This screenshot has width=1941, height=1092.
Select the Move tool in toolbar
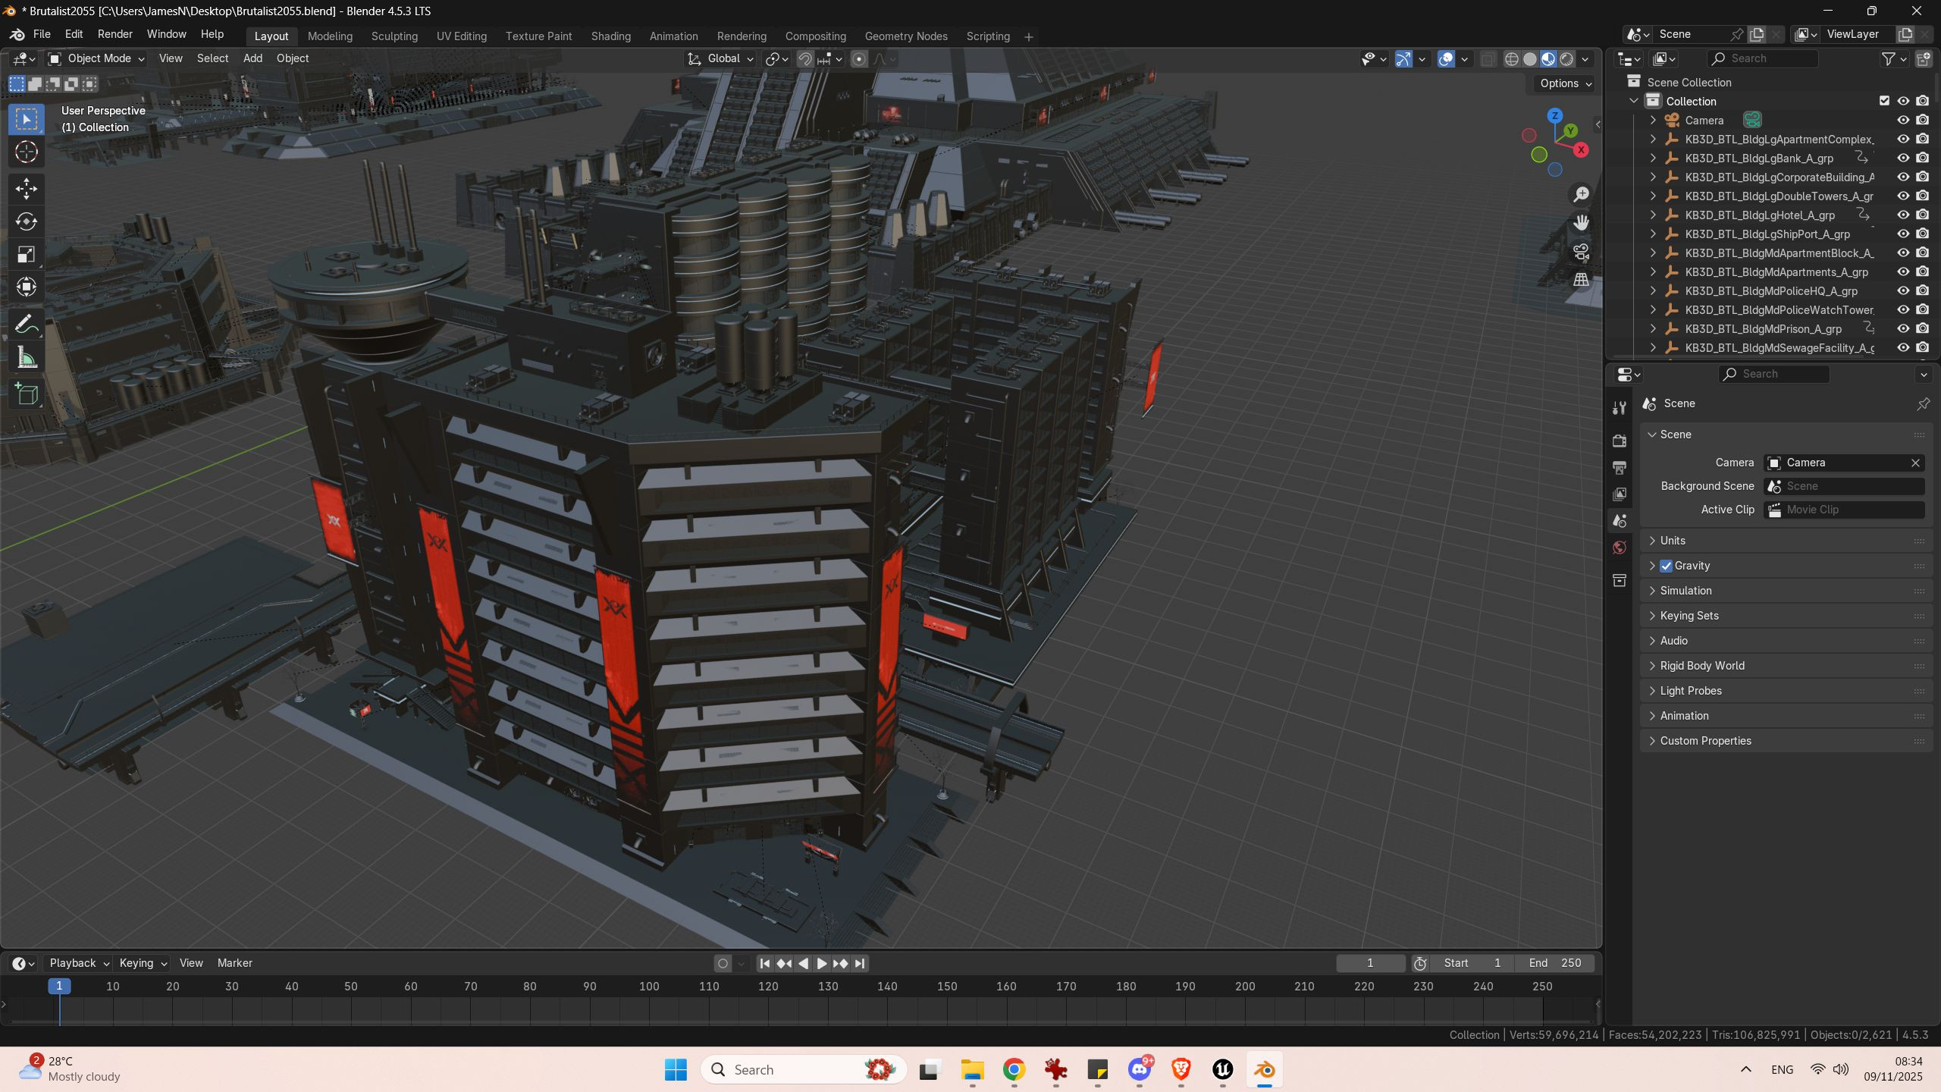(27, 188)
